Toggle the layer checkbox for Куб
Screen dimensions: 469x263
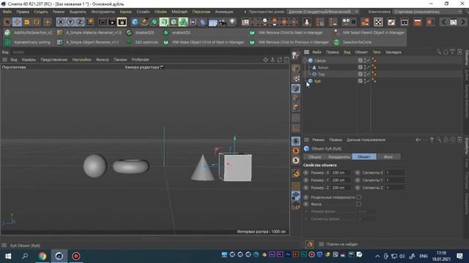(x=360, y=81)
